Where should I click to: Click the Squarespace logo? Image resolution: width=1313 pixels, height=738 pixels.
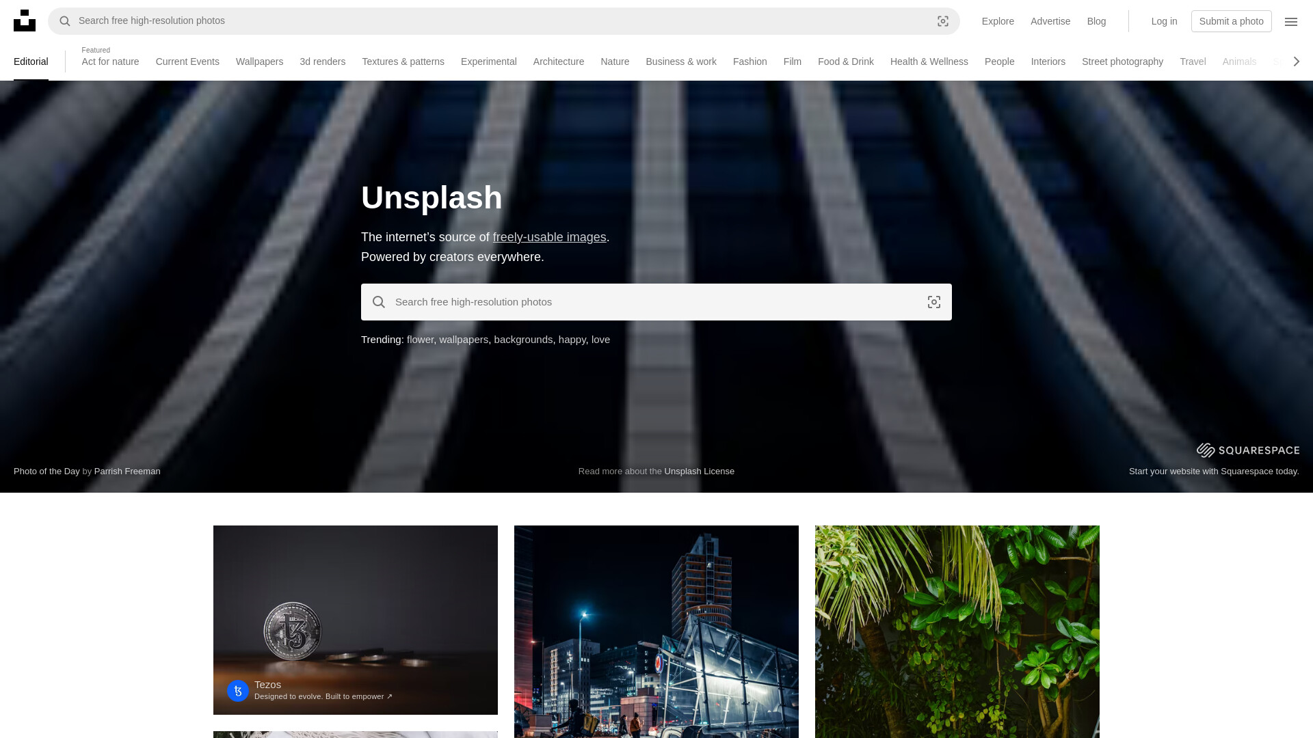tap(1248, 450)
